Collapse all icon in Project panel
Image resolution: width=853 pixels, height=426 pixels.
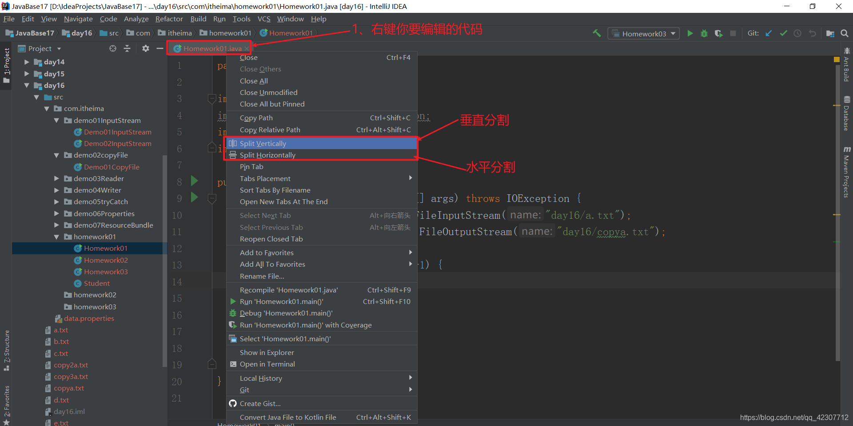click(x=127, y=48)
